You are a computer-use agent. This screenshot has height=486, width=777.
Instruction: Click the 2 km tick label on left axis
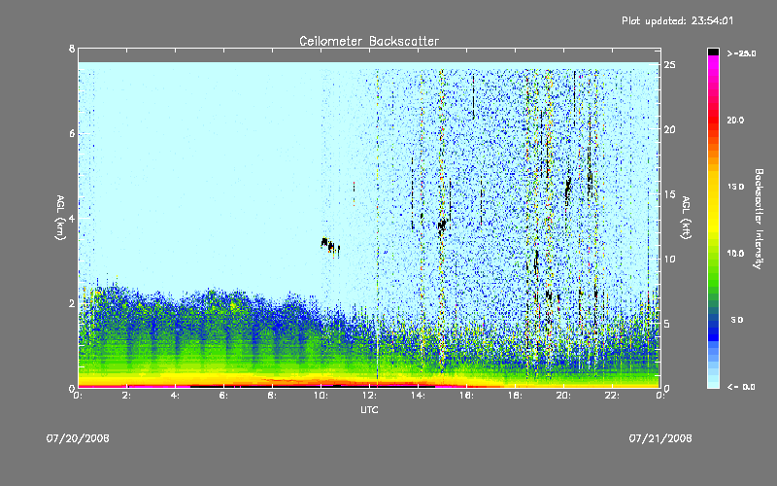72,303
